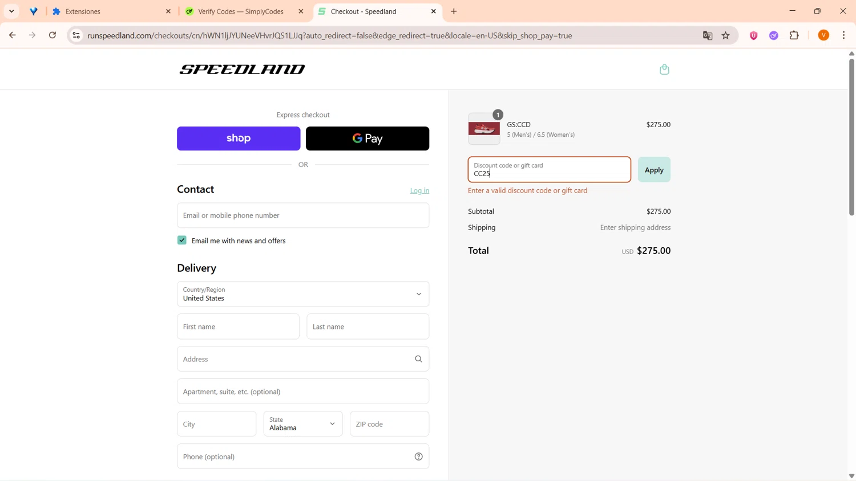Open the pinned blue V tab
This screenshot has width=856, height=481.
point(34,11)
